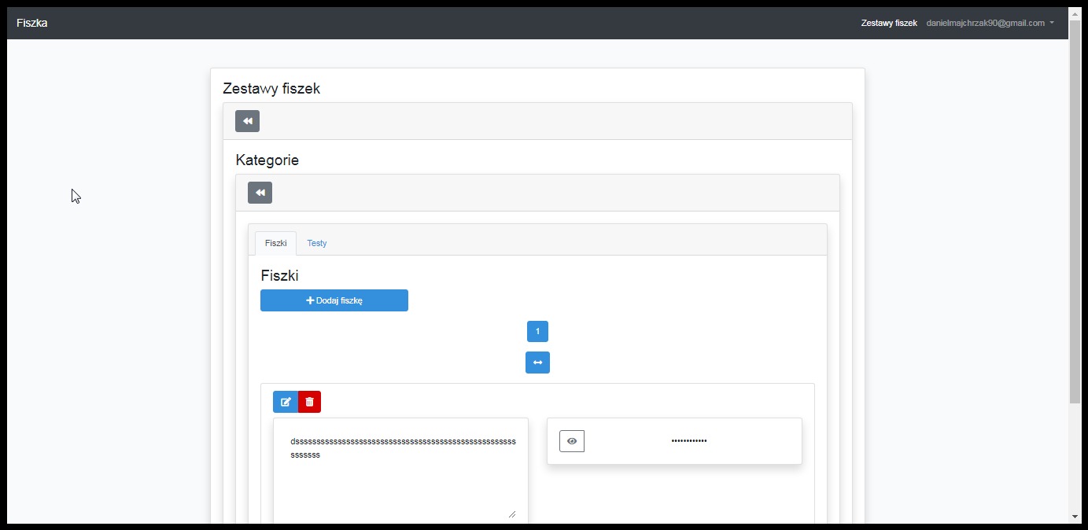
Task: Open Zestawy fiszek in the top navbar
Action: point(889,23)
